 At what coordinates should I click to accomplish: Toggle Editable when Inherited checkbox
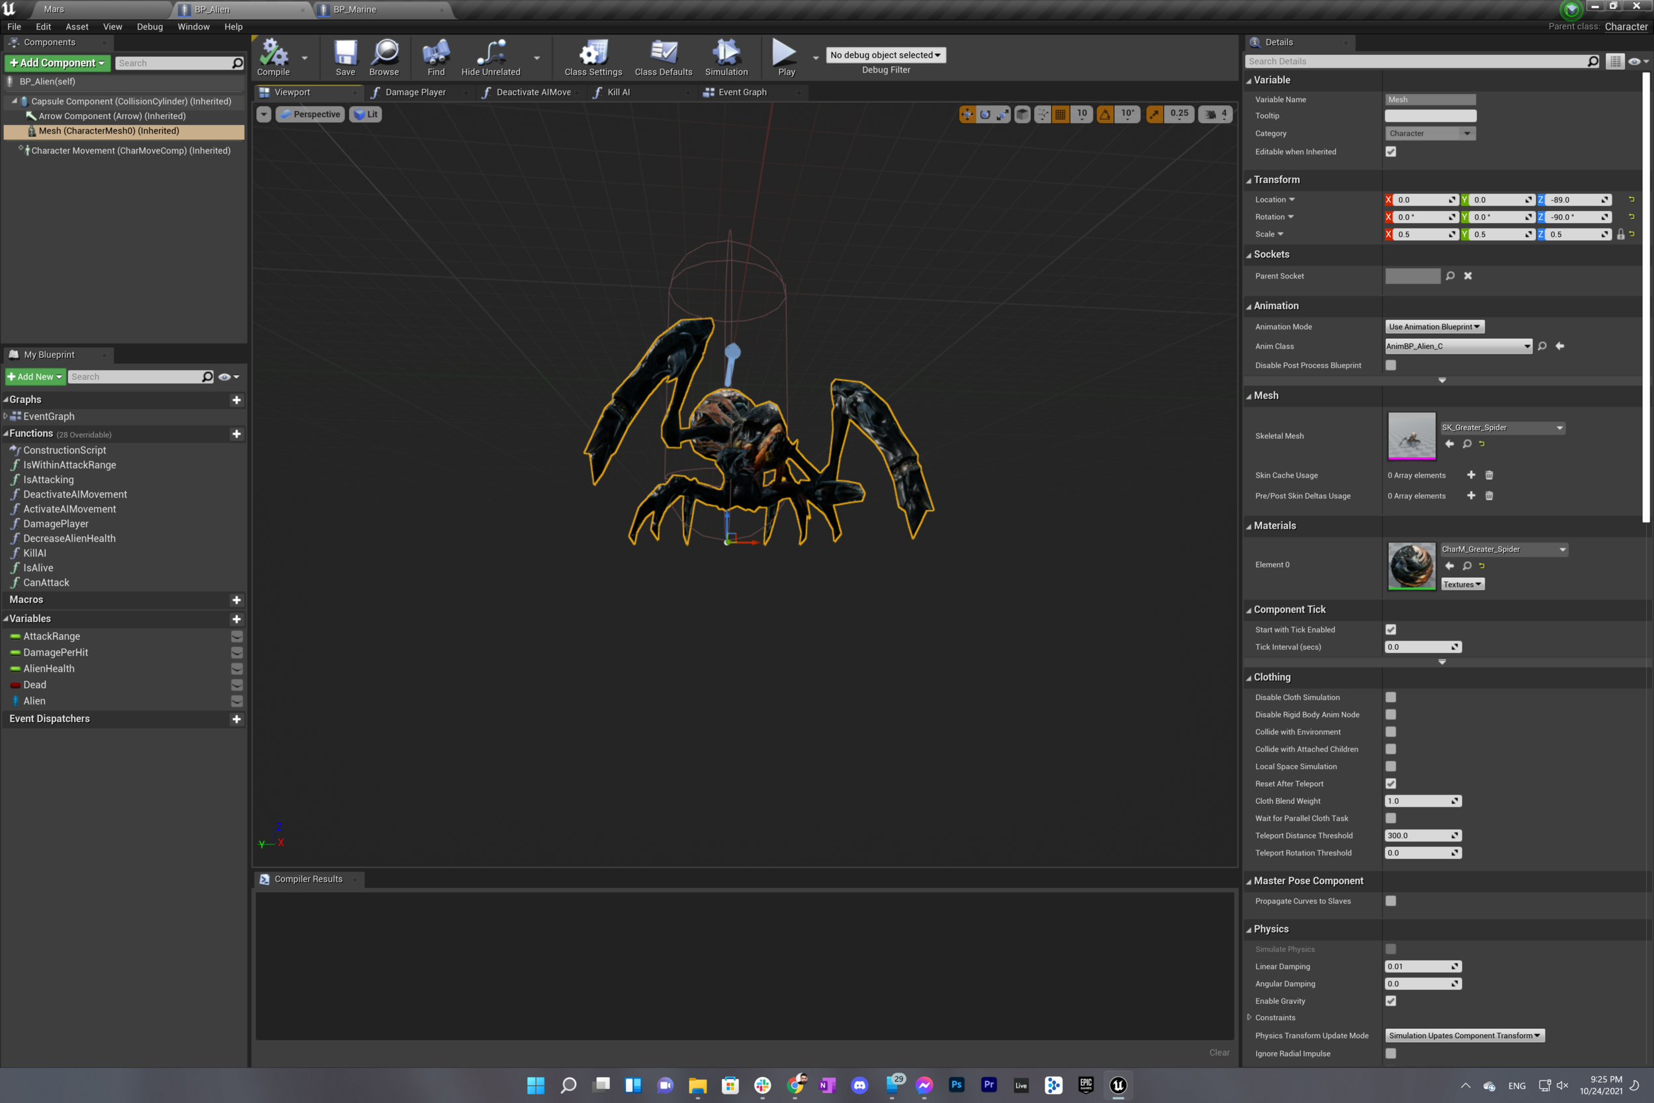click(1391, 152)
